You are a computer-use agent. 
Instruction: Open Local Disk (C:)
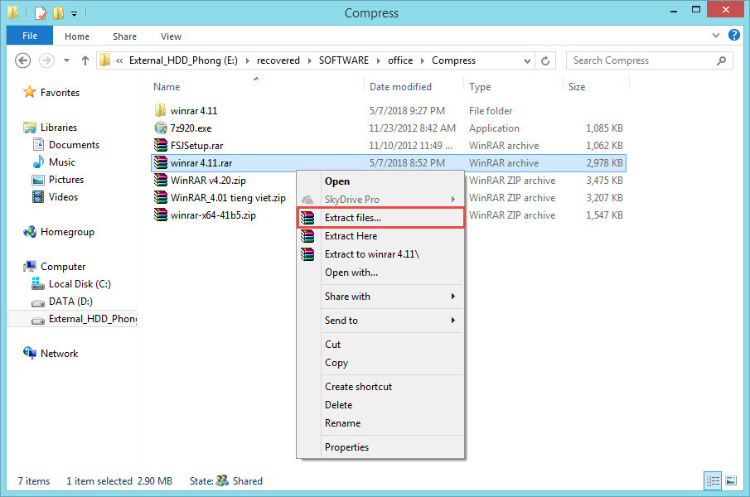click(80, 284)
